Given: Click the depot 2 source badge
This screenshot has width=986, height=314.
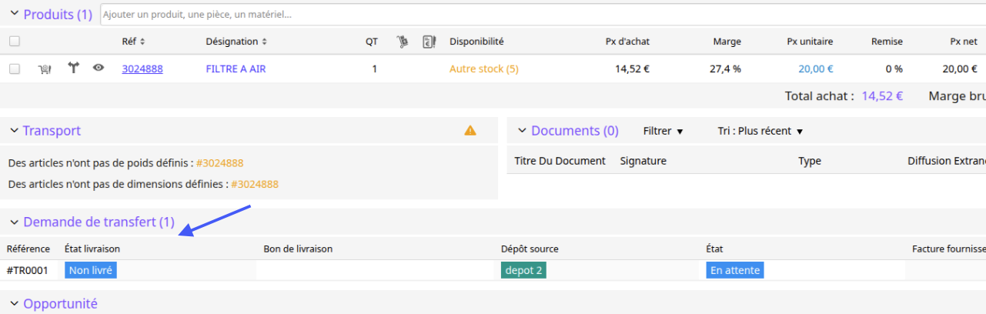Looking at the screenshot, I should 523,270.
